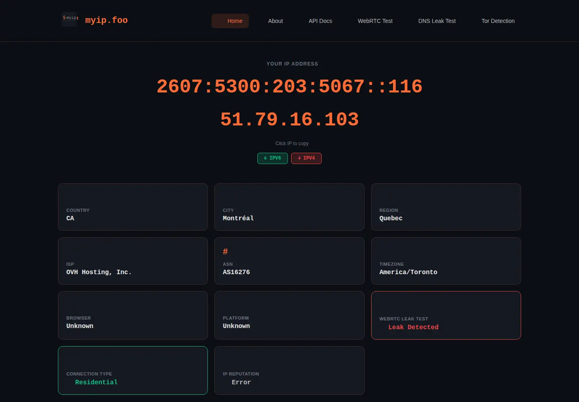Copy the IPv6 address 2607:5300:203:5067::116

pos(289,86)
